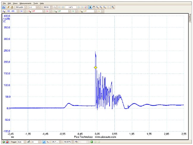The height and width of the screenshot is (145, 193).
Task: Open the timebase 500 µs/div dropdown
Action: 25,7
